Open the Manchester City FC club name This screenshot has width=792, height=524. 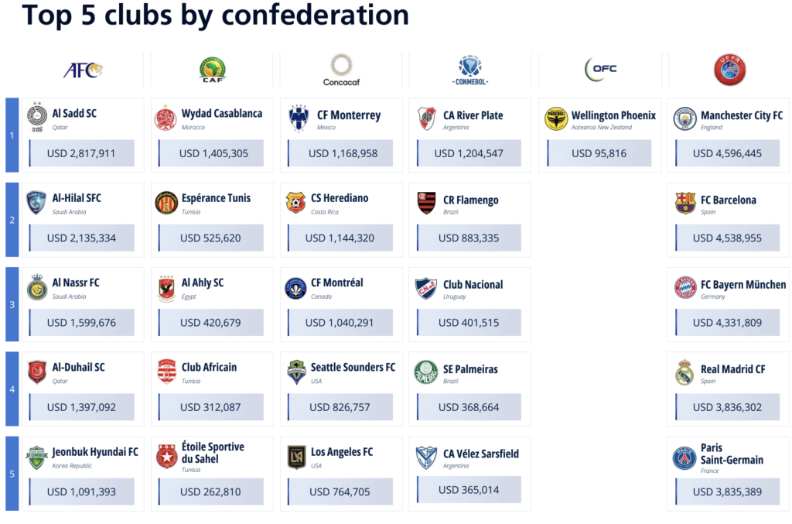(x=742, y=115)
